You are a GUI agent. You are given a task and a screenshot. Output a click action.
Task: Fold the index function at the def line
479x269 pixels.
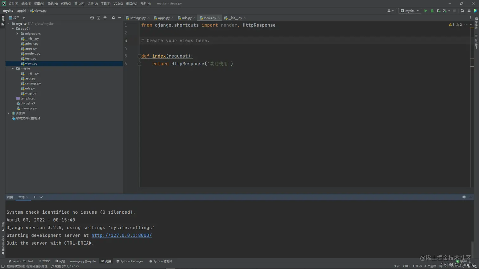(139, 56)
